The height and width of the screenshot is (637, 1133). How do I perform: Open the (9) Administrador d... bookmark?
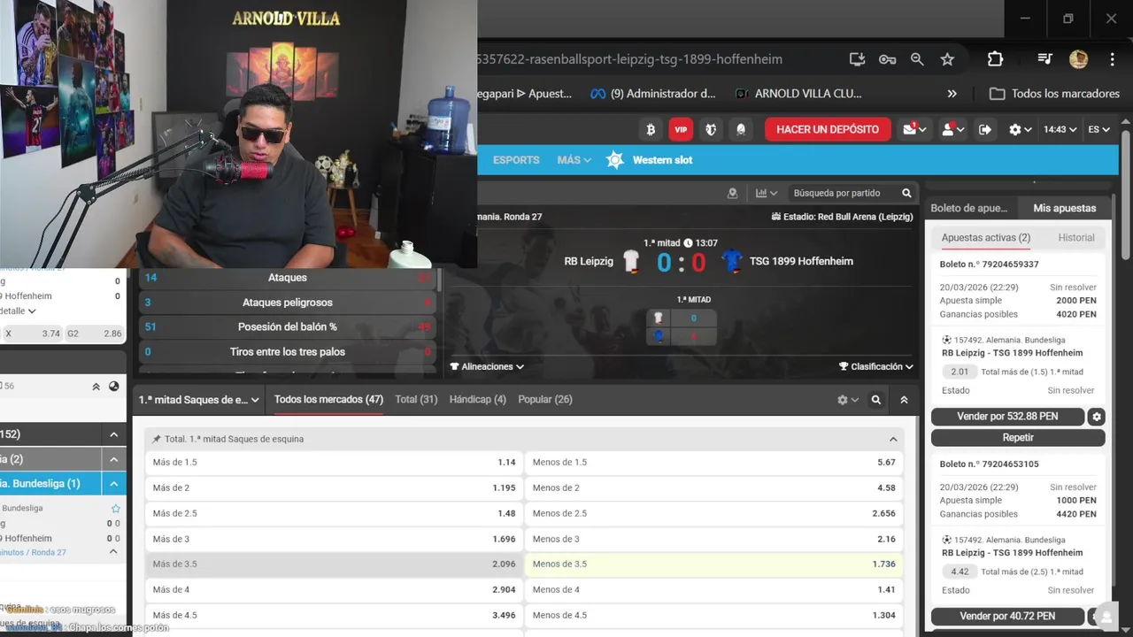tap(653, 94)
